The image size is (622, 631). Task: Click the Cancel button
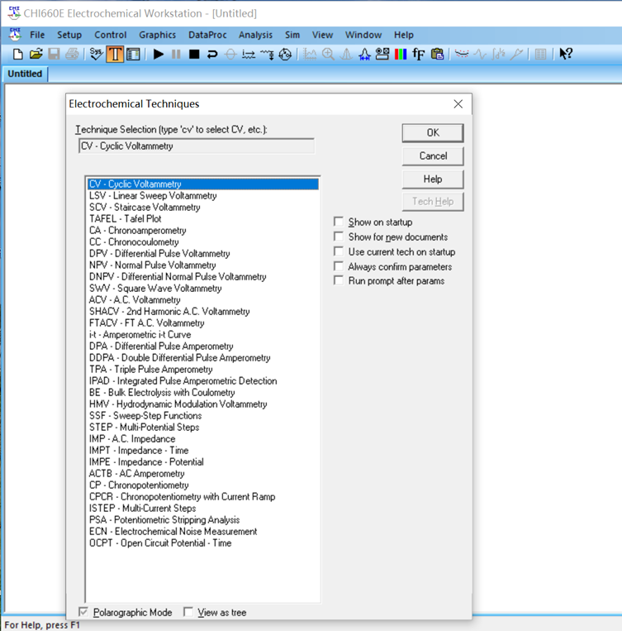pos(433,155)
